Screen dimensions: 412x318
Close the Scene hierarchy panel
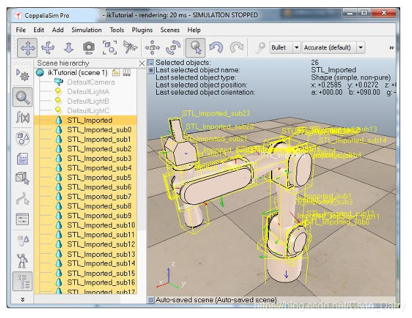tap(142, 64)
